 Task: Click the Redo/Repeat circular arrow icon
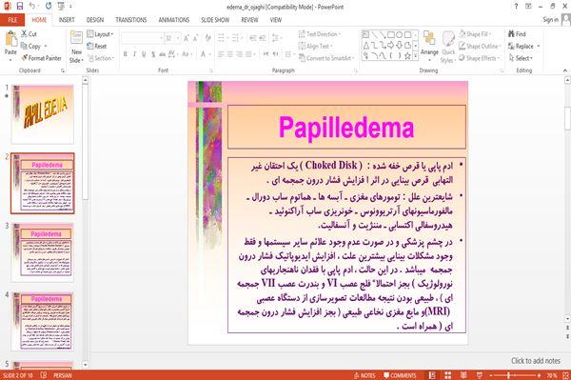point(49,6)
